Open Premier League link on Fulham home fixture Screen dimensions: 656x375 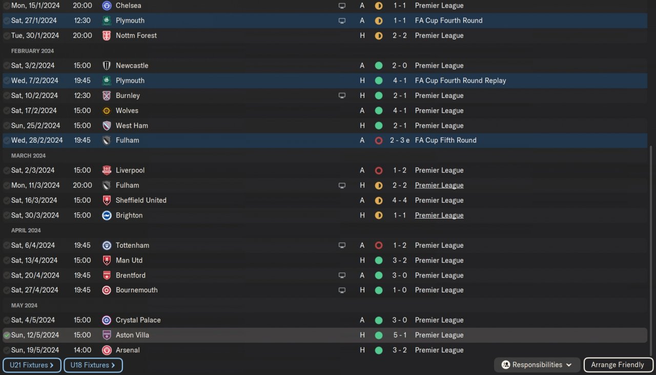[x=439, y=185]
